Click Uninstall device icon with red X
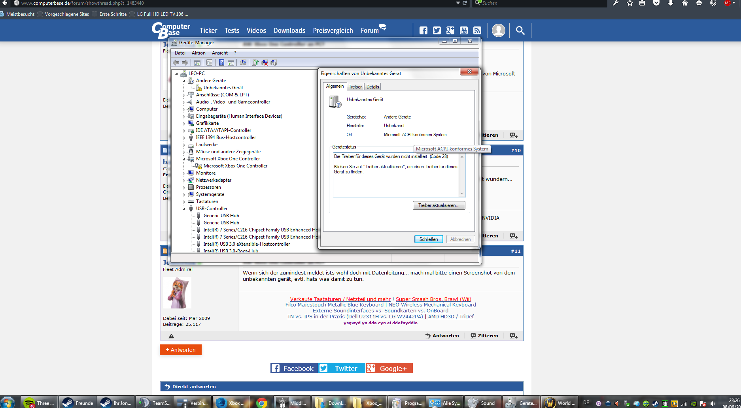Screen dimensions: 741x408 (265, 62)
